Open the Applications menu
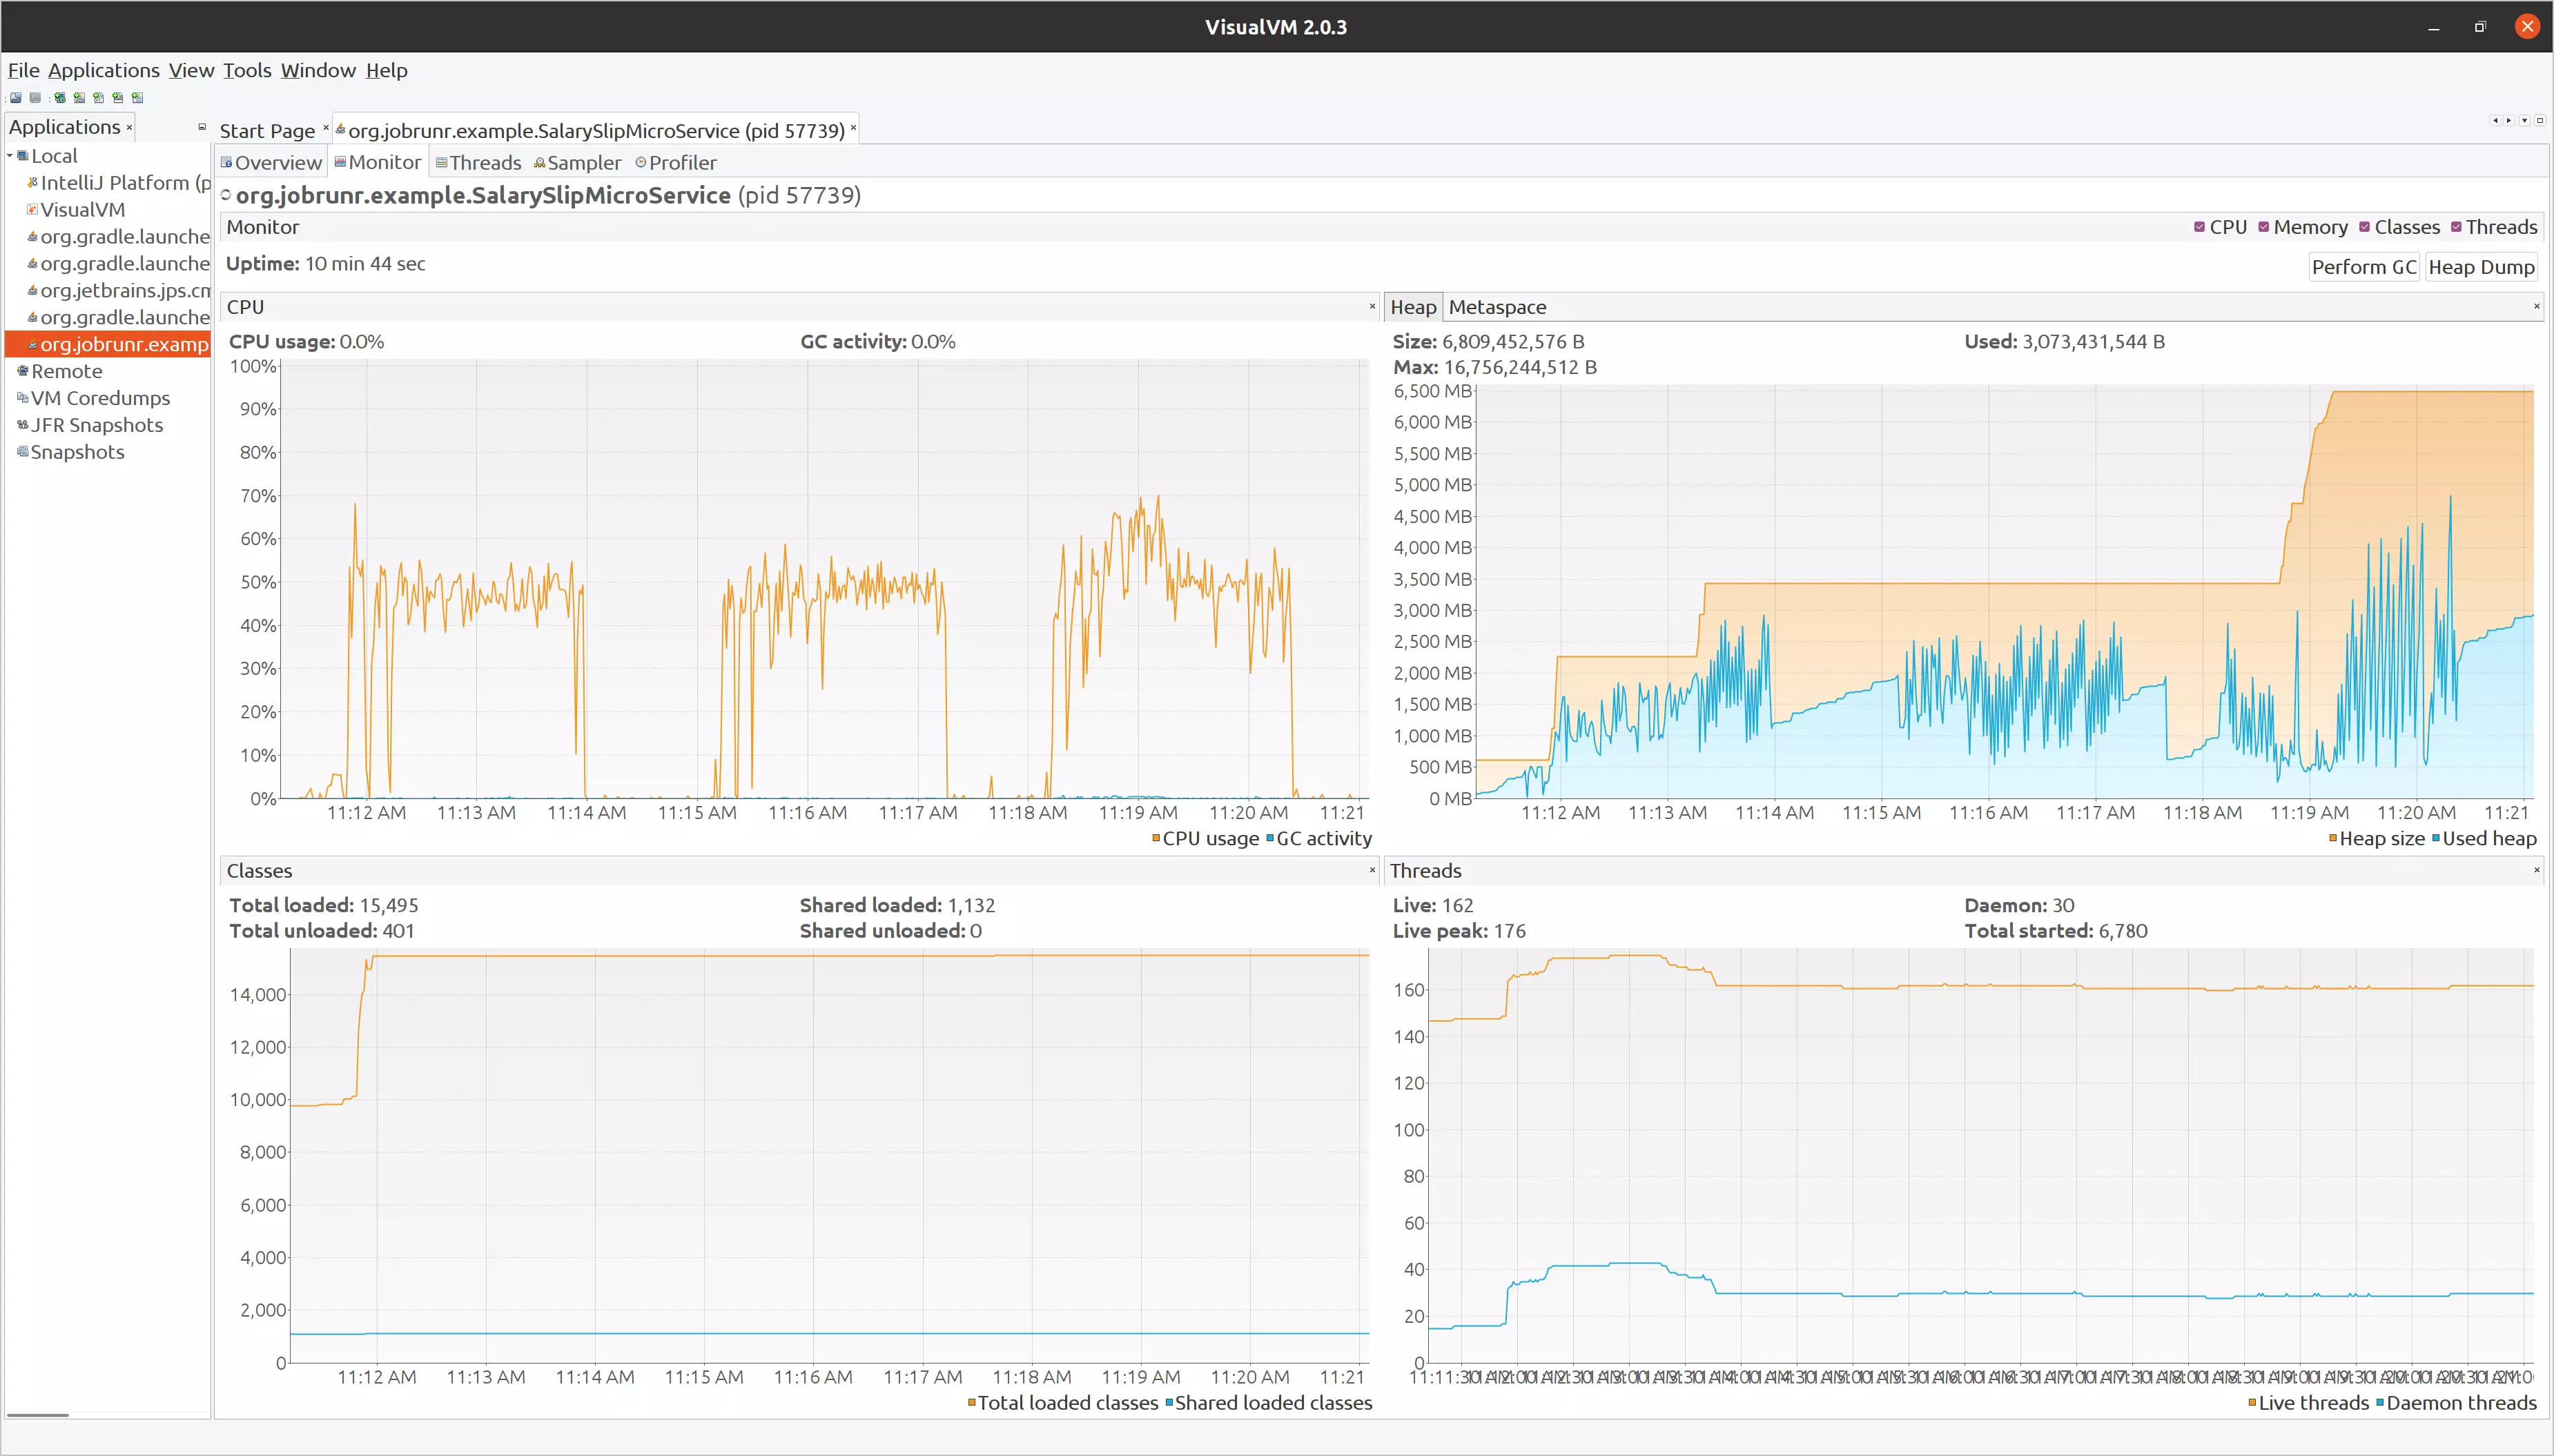This screenshot has width=2554, height=1456. coord(104,70)
